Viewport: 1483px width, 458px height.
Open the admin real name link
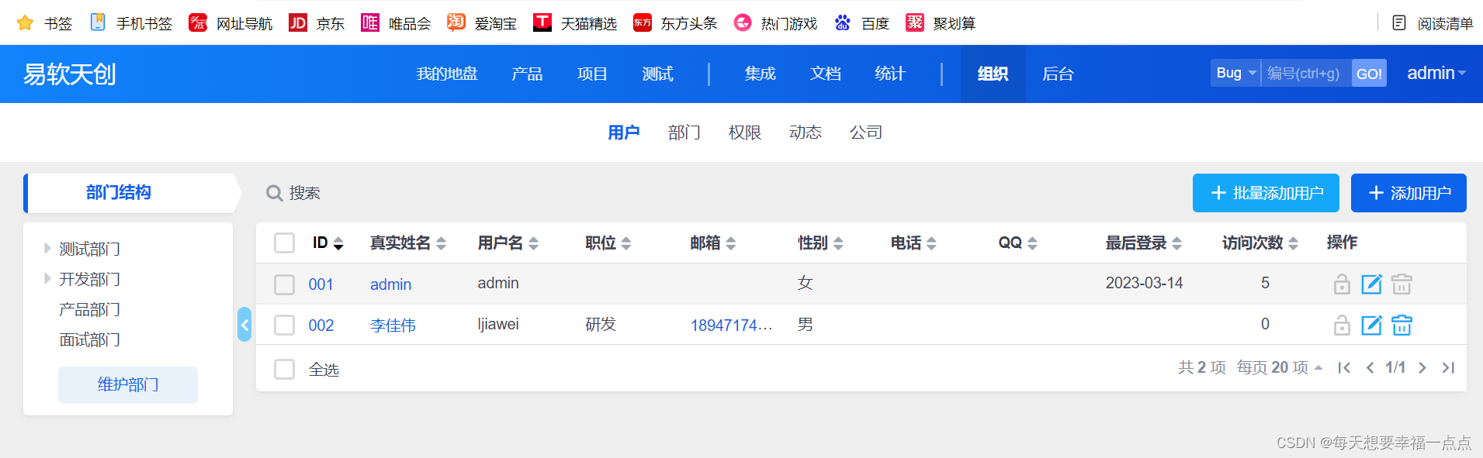pos(390,284)
